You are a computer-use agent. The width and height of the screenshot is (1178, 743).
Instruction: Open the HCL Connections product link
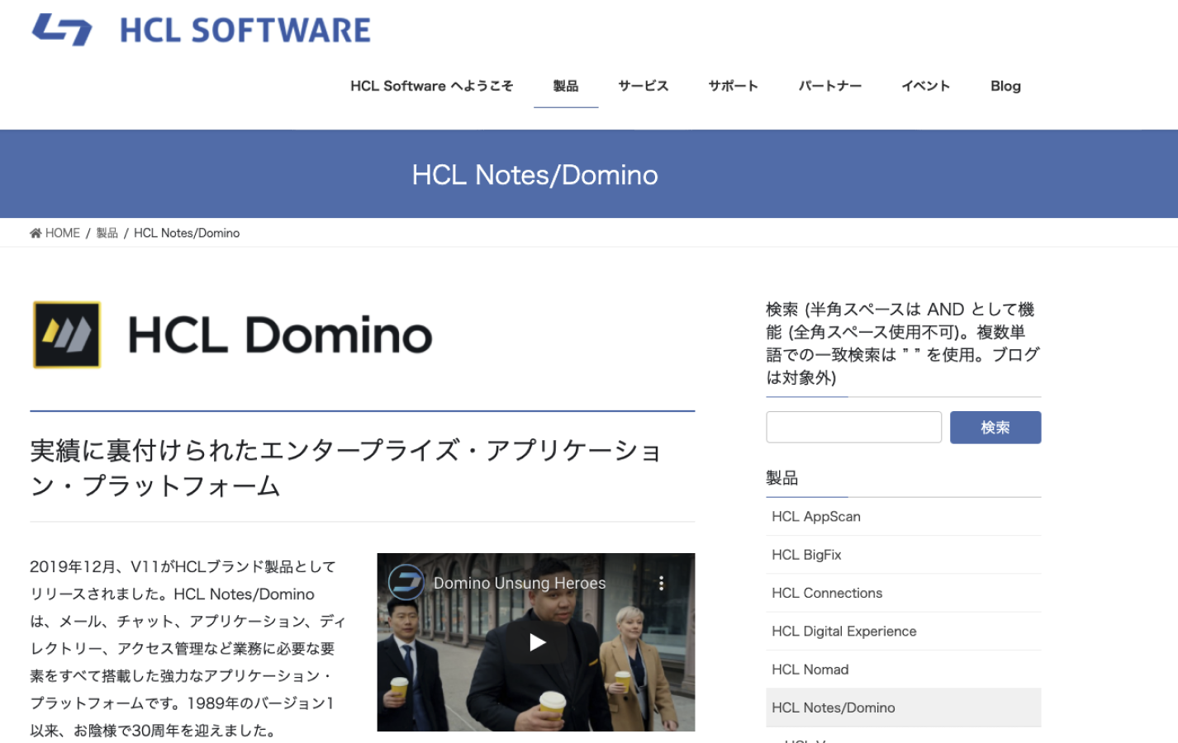(x=903, y=593)
